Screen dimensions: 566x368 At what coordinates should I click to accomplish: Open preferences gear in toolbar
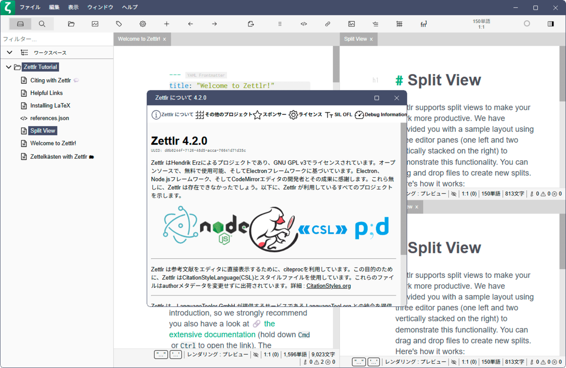click(x=142, y=24)
